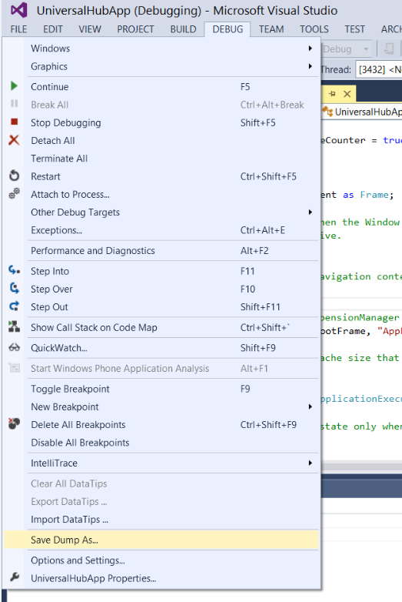
Task: Click the red X Detach All icon
Action: click(x=14, y=140)
